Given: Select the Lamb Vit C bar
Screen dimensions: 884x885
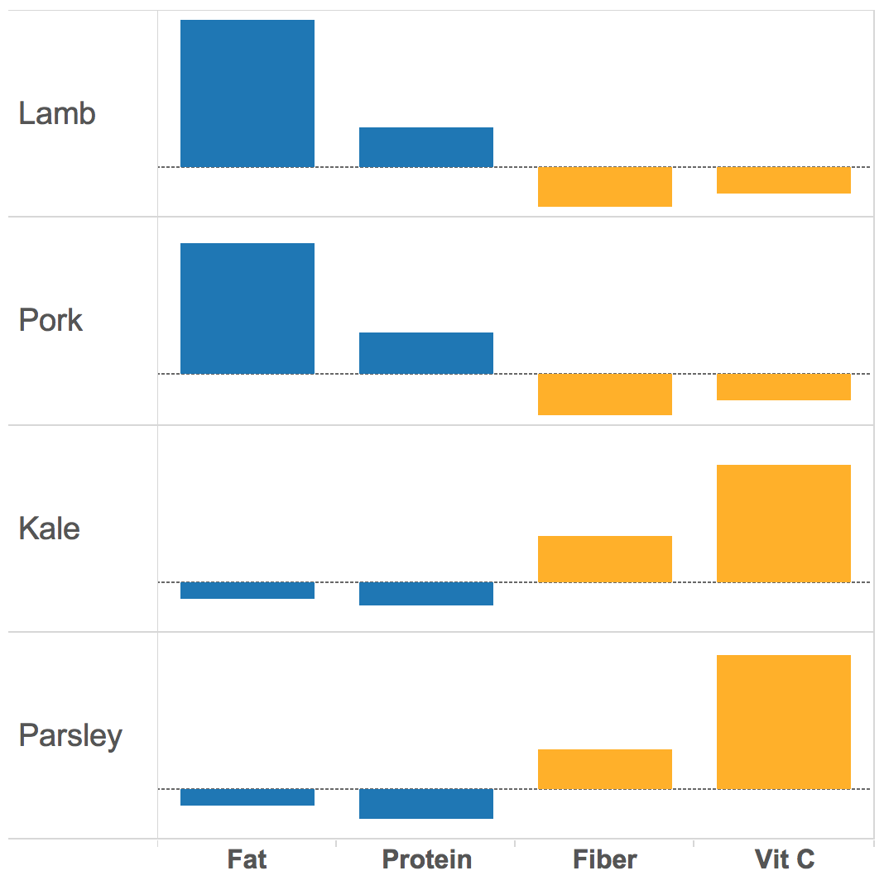Looking at the screenshot, I should pyautogui.click(x=783, y=180).
